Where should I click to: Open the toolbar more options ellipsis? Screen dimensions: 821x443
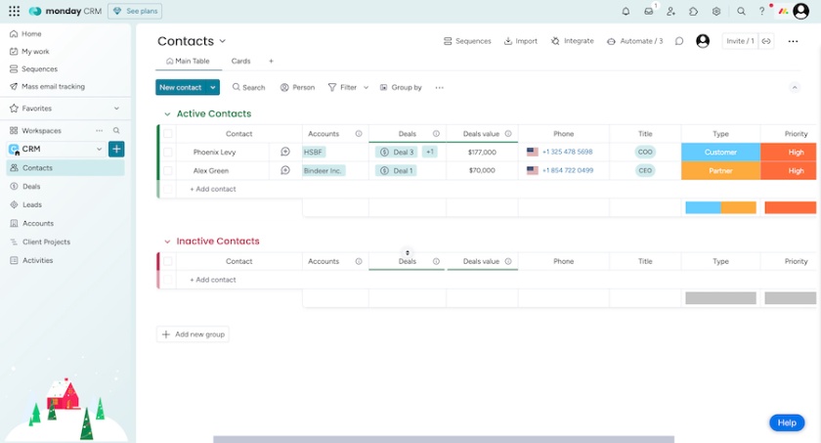(439, 87)
